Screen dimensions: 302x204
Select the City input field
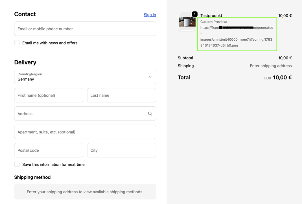point(121,150)
